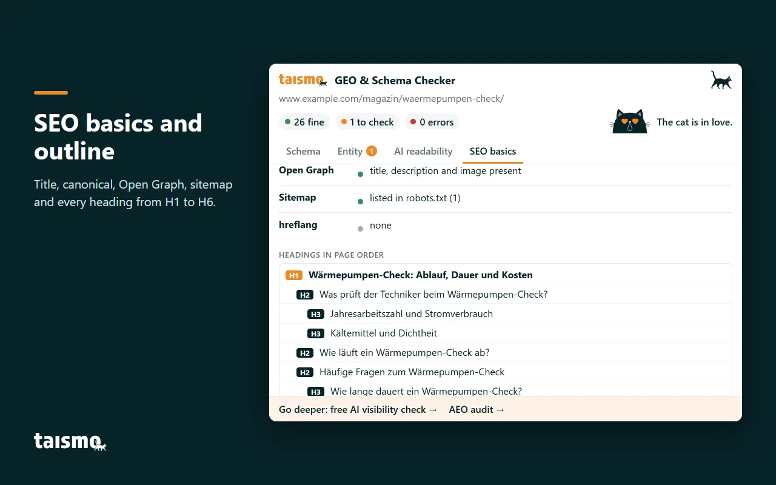This screenshot has width=776, height=485.
Task: Click the H2 badge beside Häufige Fragen heading
Action: (305, 372)
